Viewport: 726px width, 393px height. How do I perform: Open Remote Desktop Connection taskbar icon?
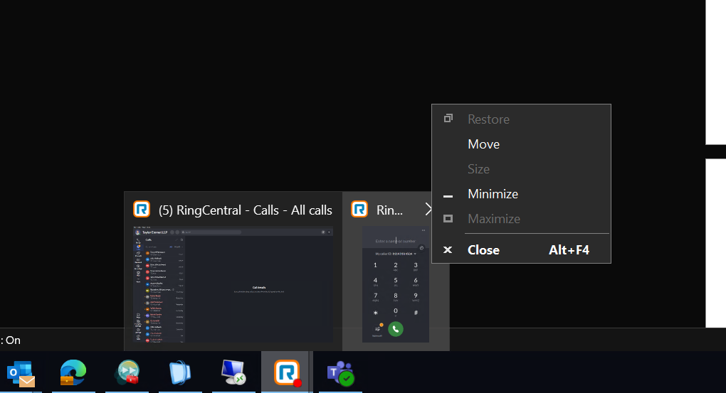233,372
